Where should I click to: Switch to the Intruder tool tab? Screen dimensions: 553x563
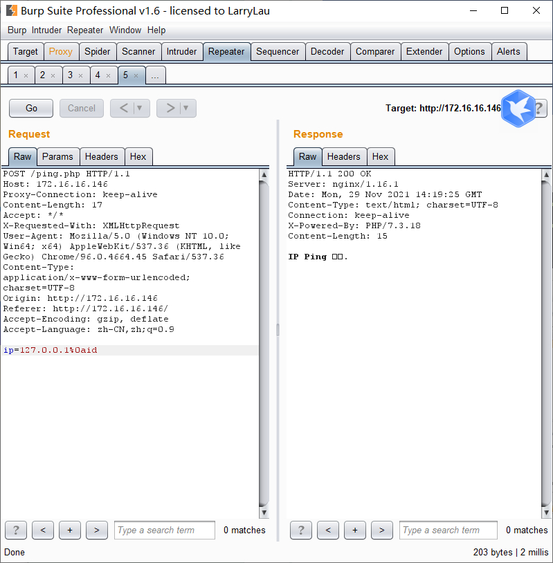tap(181, 52)
